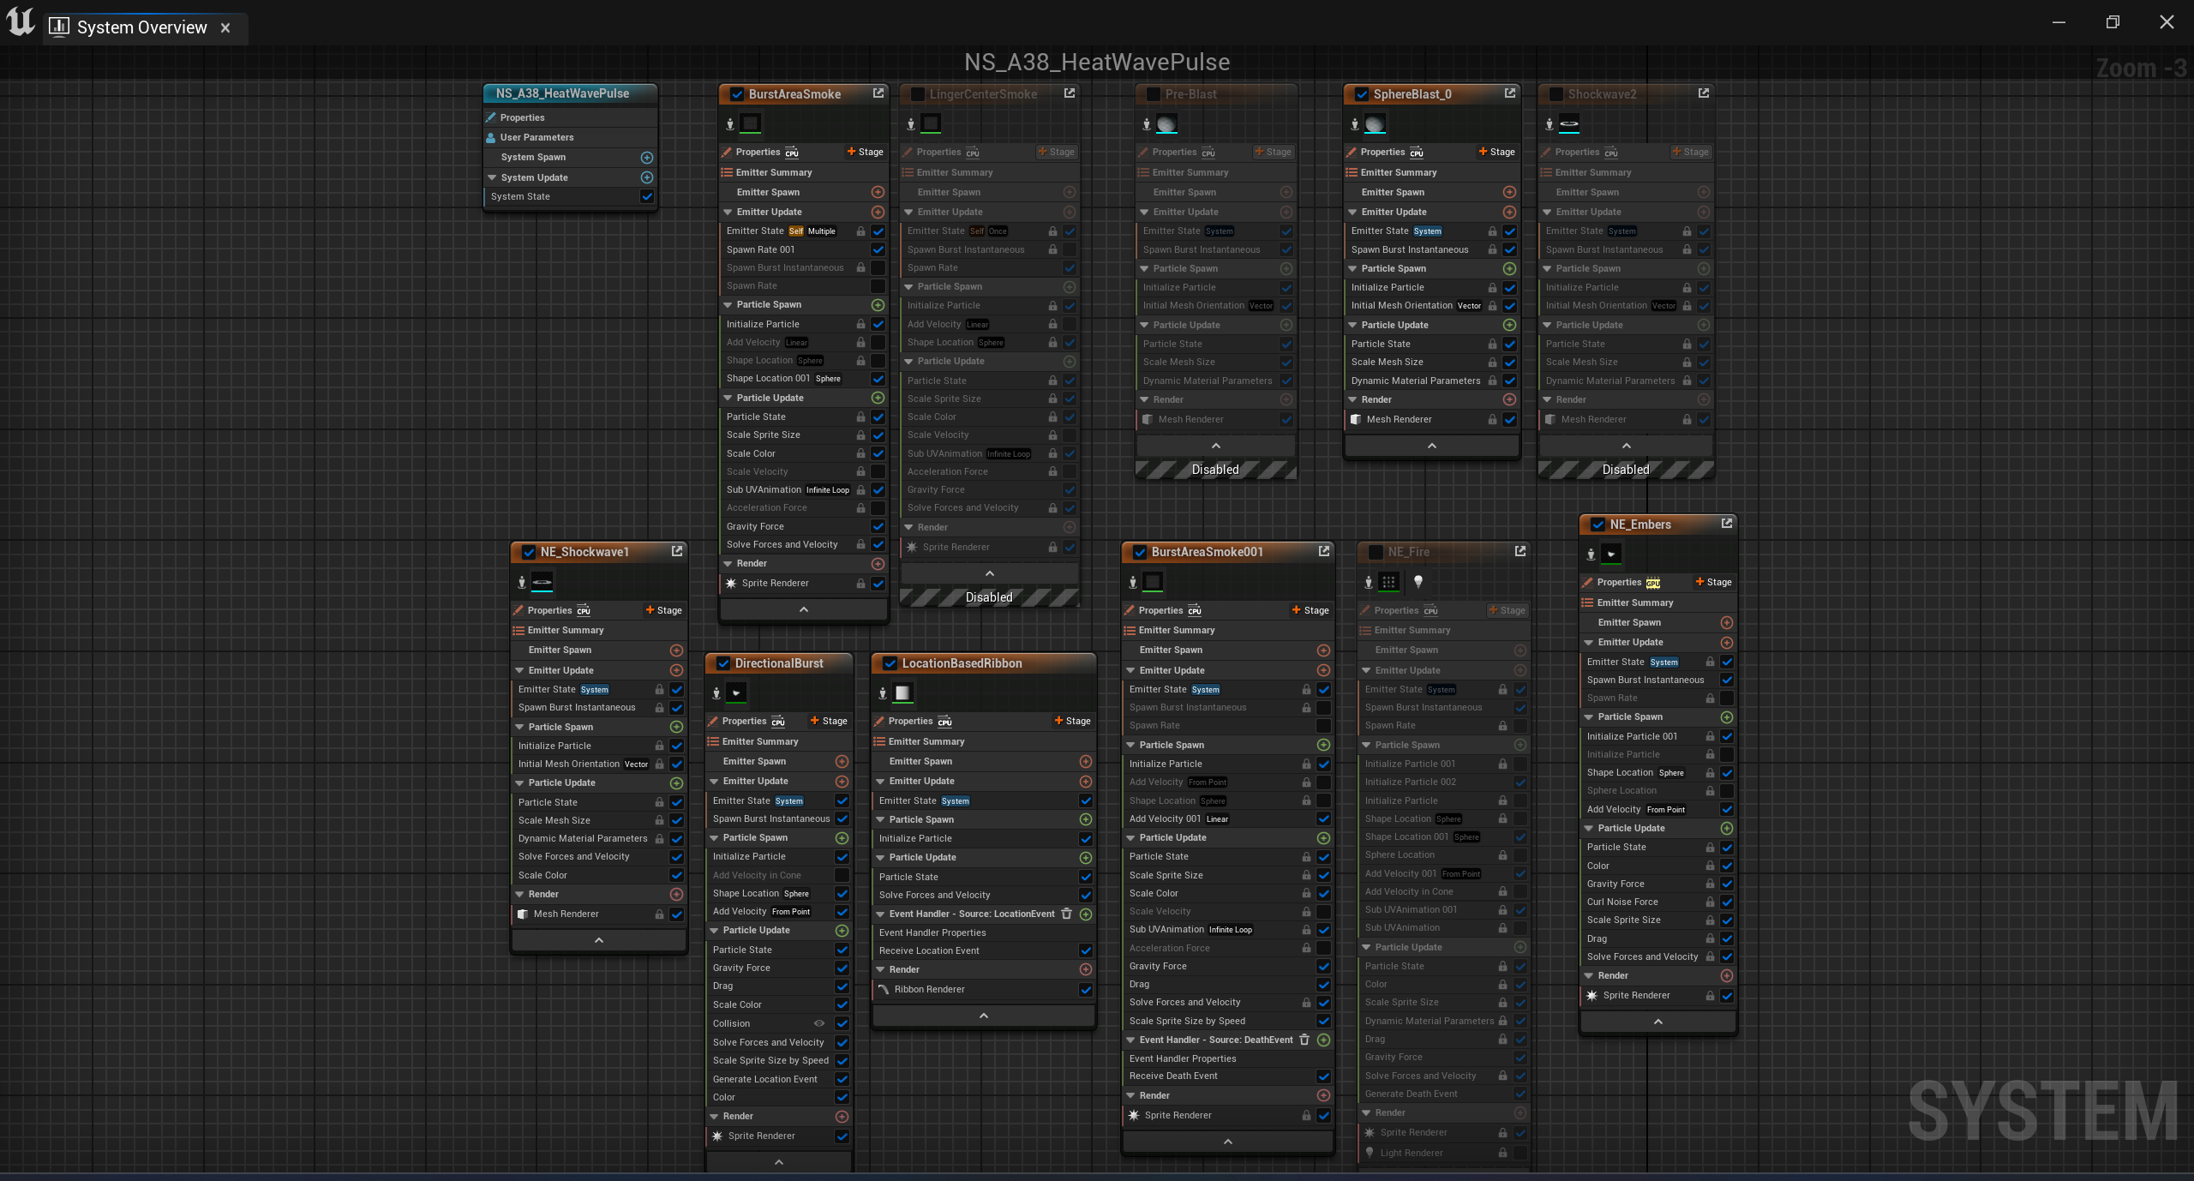Click lock icon on BurstAreaSmoke Emitter State
The image size is (2194, 1181).
point(860,231)
